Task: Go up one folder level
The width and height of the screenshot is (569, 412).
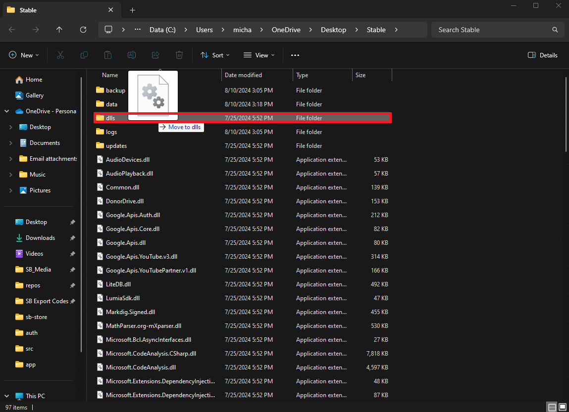Action: tap(59, 30)
